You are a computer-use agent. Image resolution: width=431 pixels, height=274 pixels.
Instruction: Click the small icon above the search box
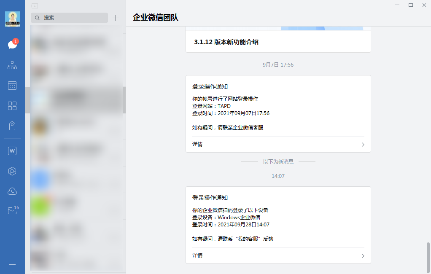35,6
